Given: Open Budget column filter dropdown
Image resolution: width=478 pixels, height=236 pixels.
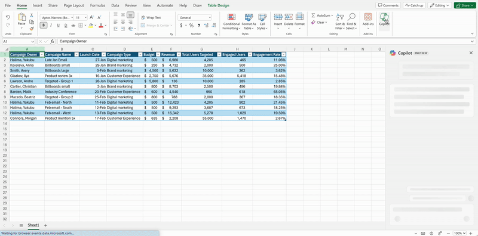Looking at the screenshot, I should tap(158, 54).
